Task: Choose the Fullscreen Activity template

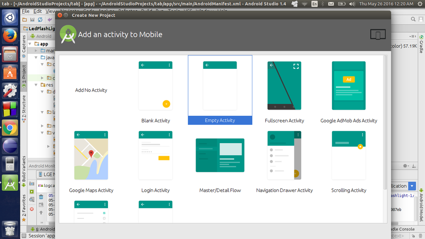Action: (284, 90)
